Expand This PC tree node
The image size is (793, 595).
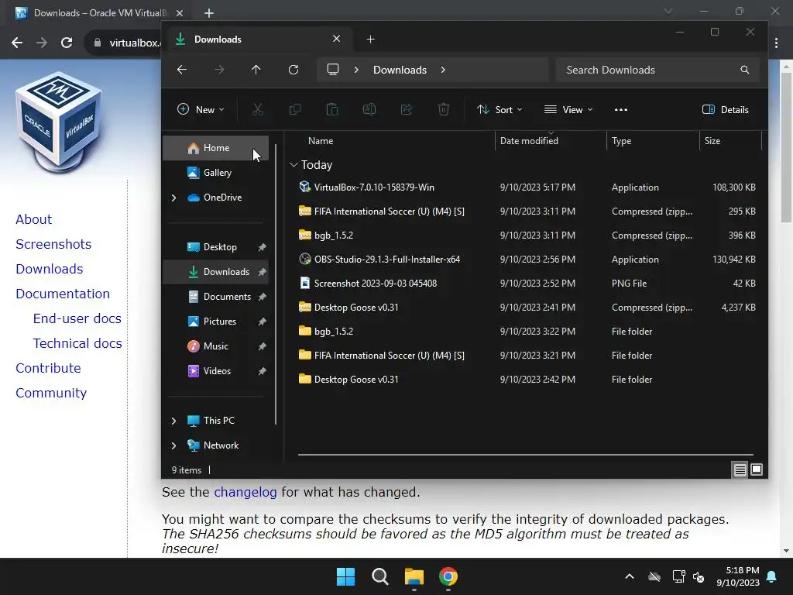click(173, 421)
